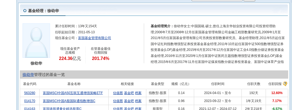Click the 徐幼华 manager avatar photo
This screenshot has width=308, height=110.
(36, 41)
